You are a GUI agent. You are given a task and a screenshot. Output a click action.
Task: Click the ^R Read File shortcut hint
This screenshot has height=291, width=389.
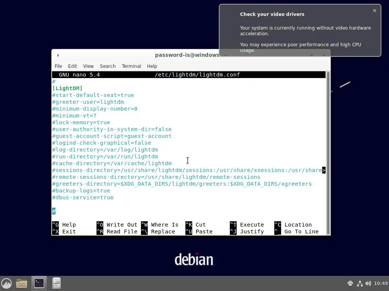coord(117,232)
